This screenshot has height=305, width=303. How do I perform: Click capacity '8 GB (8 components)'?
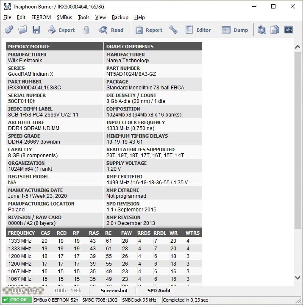coord(33,155)
